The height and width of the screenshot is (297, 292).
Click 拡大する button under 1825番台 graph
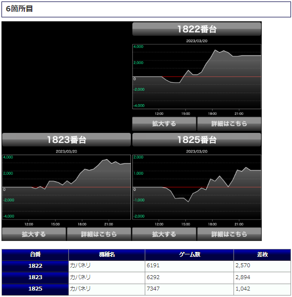coord(164,234)
